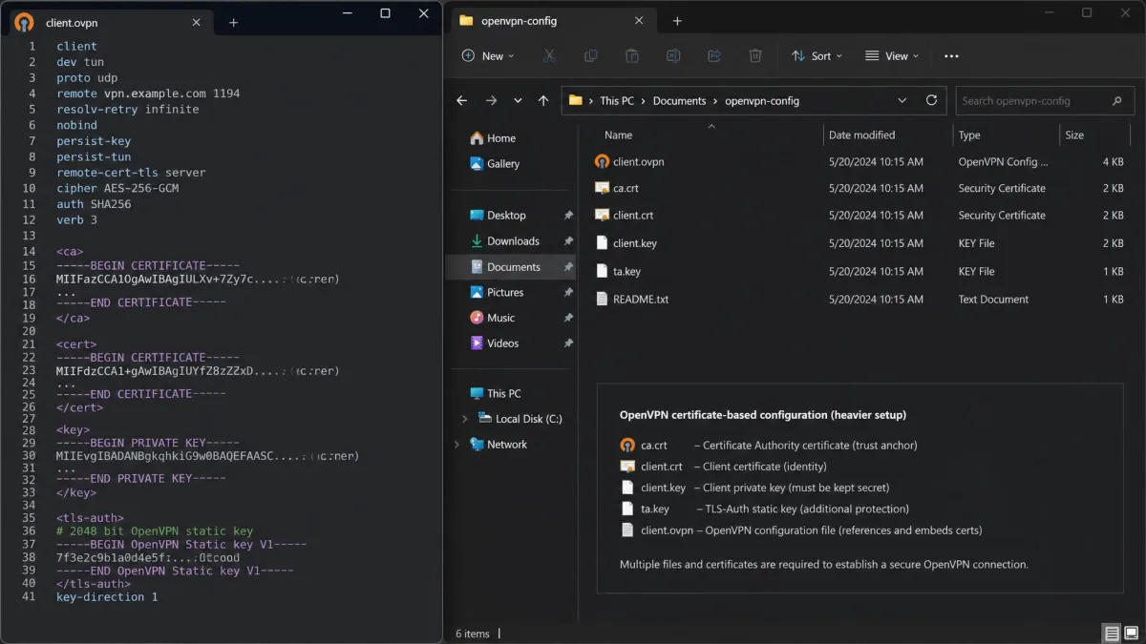1146x644 pixels.
Task: Open the Sort dropdown menu
Action: pos(817,56)
